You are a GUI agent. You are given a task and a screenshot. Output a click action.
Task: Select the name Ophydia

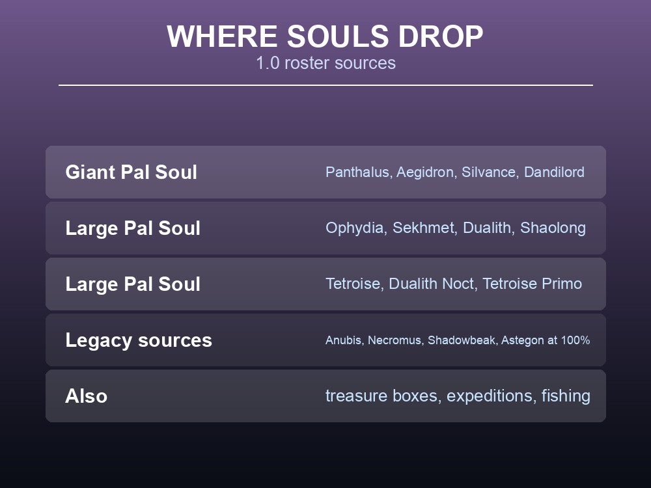coord(354,228)
